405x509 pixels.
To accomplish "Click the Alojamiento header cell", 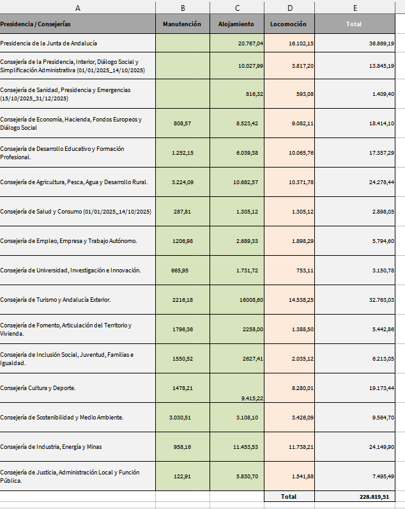I will [x=237, y=24].
